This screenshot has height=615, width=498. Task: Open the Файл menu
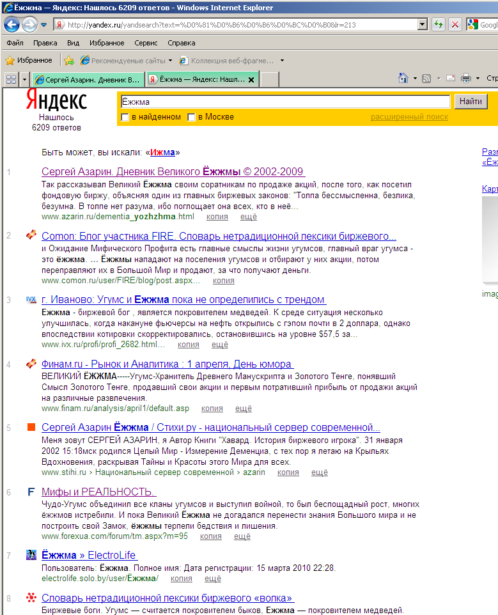(x=15, y=43)
